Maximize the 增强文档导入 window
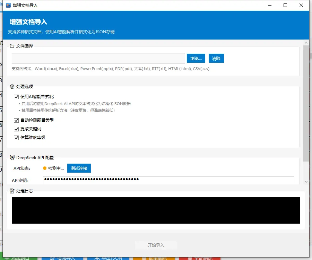 tap(285, 5)
